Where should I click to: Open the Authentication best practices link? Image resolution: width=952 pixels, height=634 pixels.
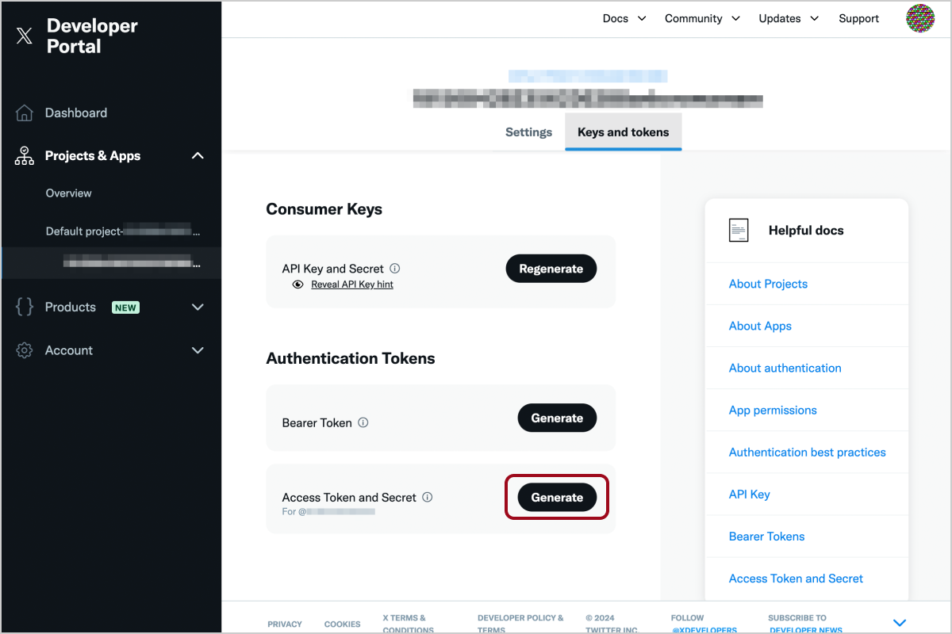click(x=807, y=453)
